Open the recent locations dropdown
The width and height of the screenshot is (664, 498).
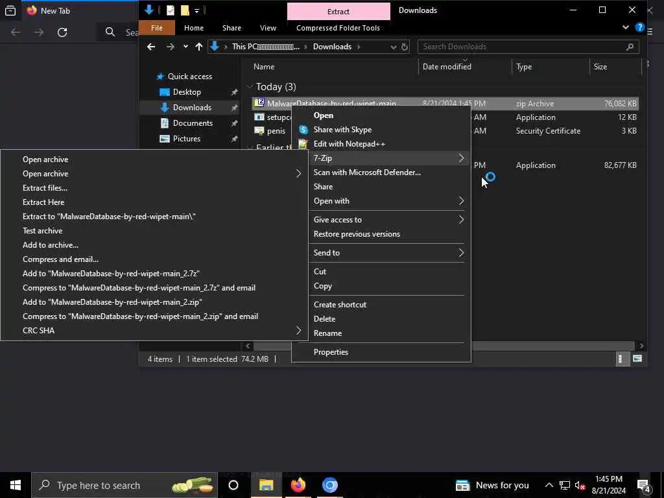[185, 47]
